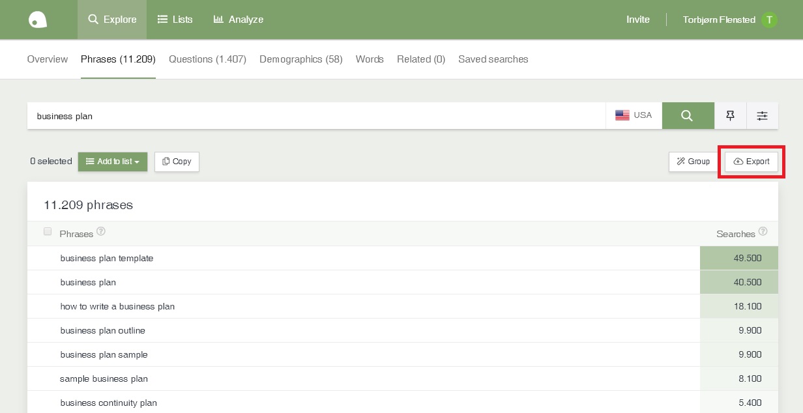Click the help question mark next to Searches
This screenshot has height=413, width=803.
coord(763,231)
